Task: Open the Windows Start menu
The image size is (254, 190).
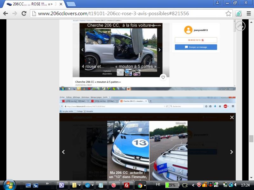Action: point(9,185)
